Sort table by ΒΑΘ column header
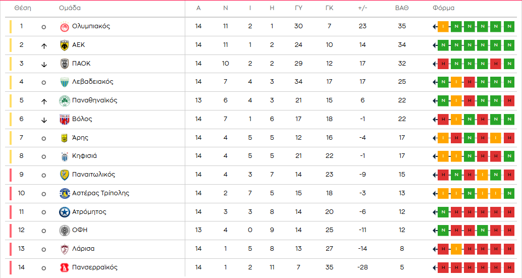This screenshot has width=522, height=278. tap(402, 8)
